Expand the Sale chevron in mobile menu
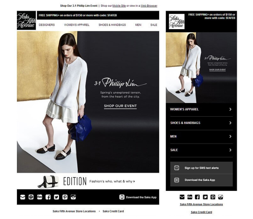 point(231,150)
